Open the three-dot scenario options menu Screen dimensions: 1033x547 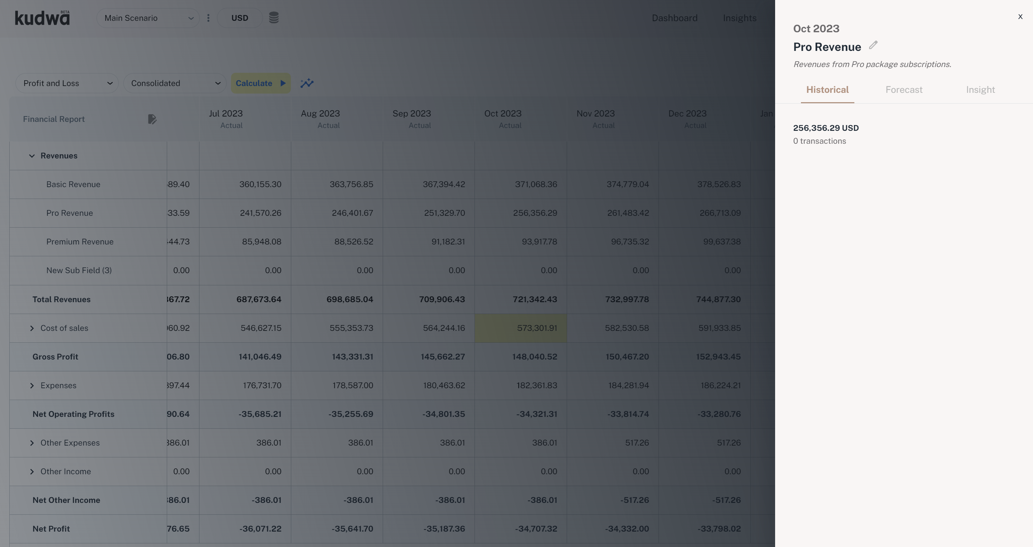[x=208, y=18]
